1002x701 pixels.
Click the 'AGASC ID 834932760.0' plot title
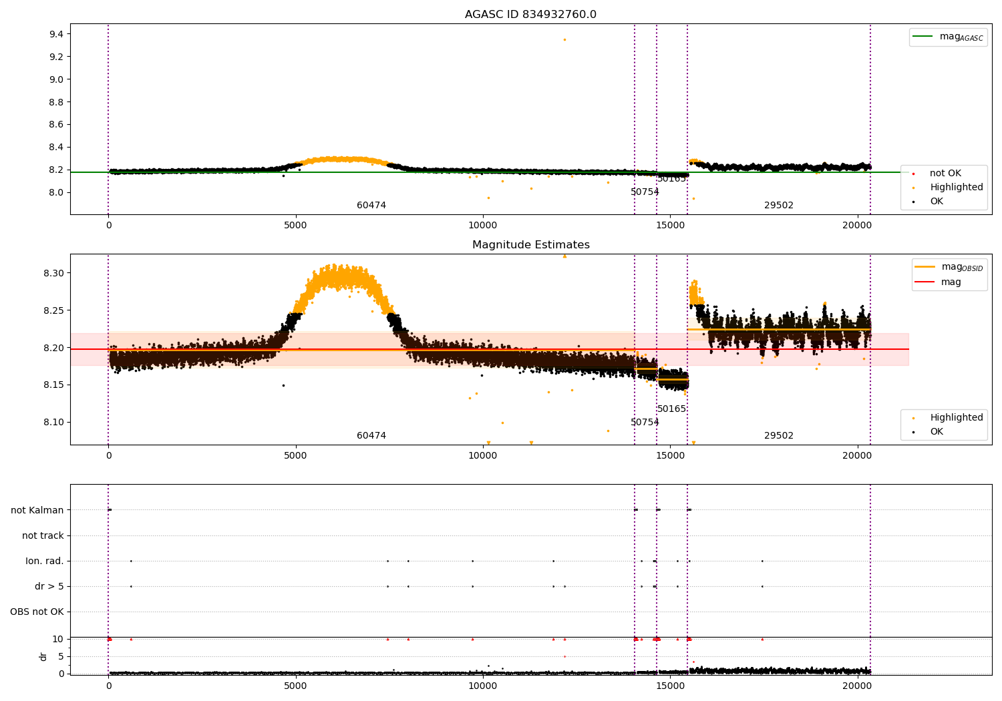coord(530,15)
